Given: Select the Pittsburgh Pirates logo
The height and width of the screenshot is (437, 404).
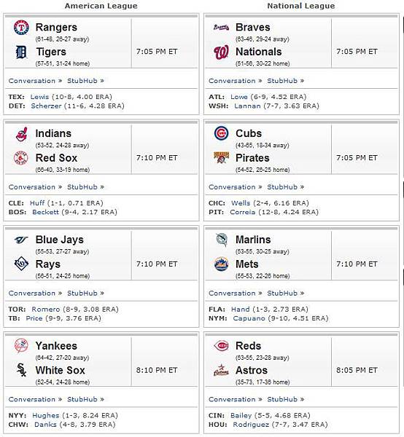Looking at the screenshot, I should (222, 158).
